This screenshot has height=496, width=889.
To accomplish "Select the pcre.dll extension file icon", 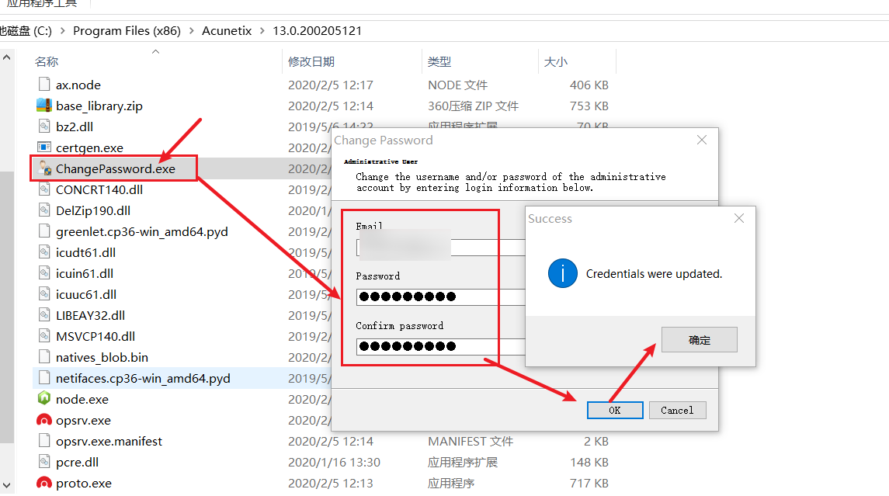I will click(44, 462).
